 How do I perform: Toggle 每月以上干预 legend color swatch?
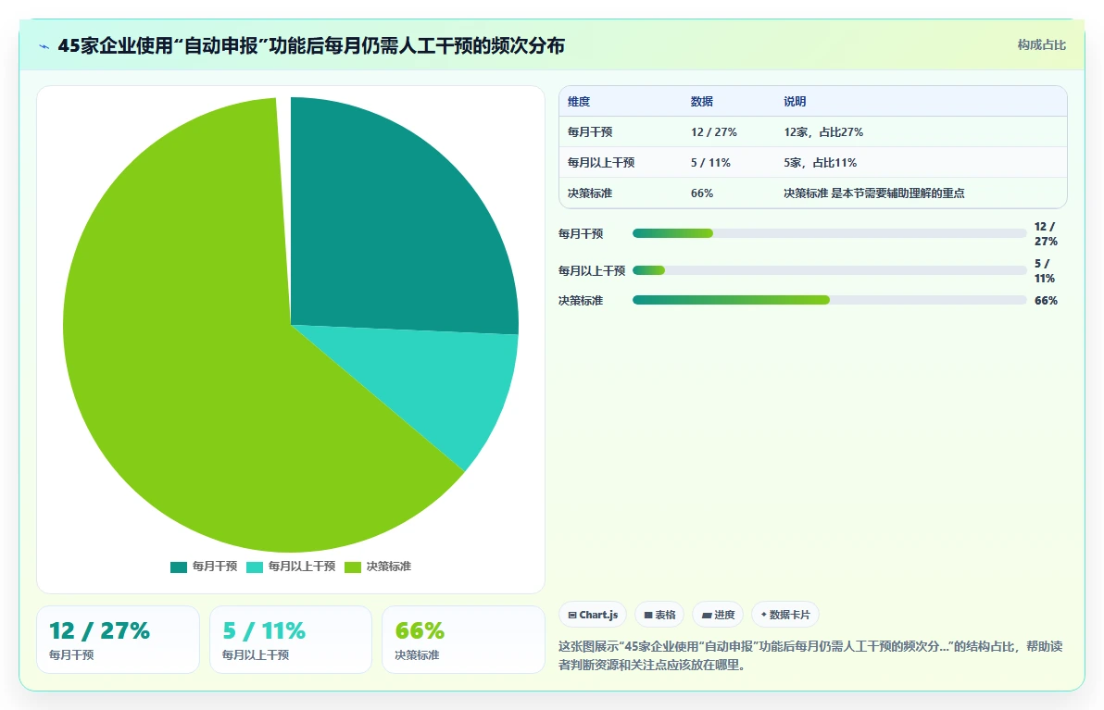click(254, 567)
